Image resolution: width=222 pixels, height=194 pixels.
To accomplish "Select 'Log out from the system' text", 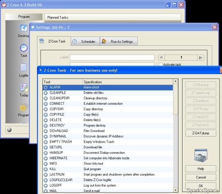I will (100, 185).
